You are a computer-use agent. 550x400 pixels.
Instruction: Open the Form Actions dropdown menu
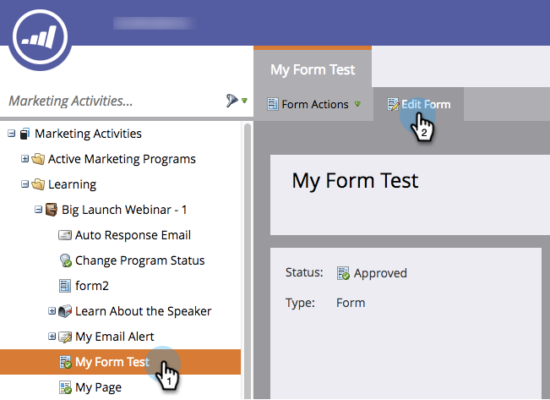tap(313, 104)
